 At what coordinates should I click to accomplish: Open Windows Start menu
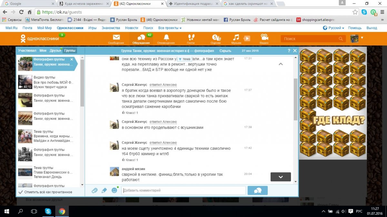coord(7,212)
